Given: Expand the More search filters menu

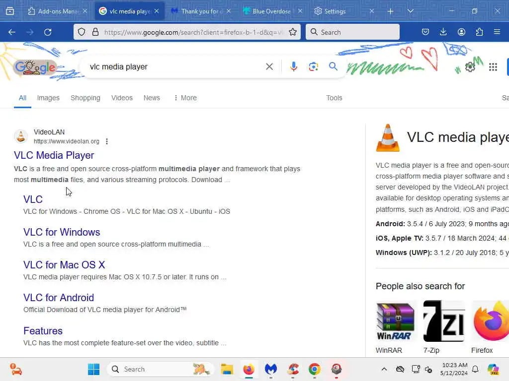Looking at the screenshot, I should pyautogui.click(x=185, y=98).
